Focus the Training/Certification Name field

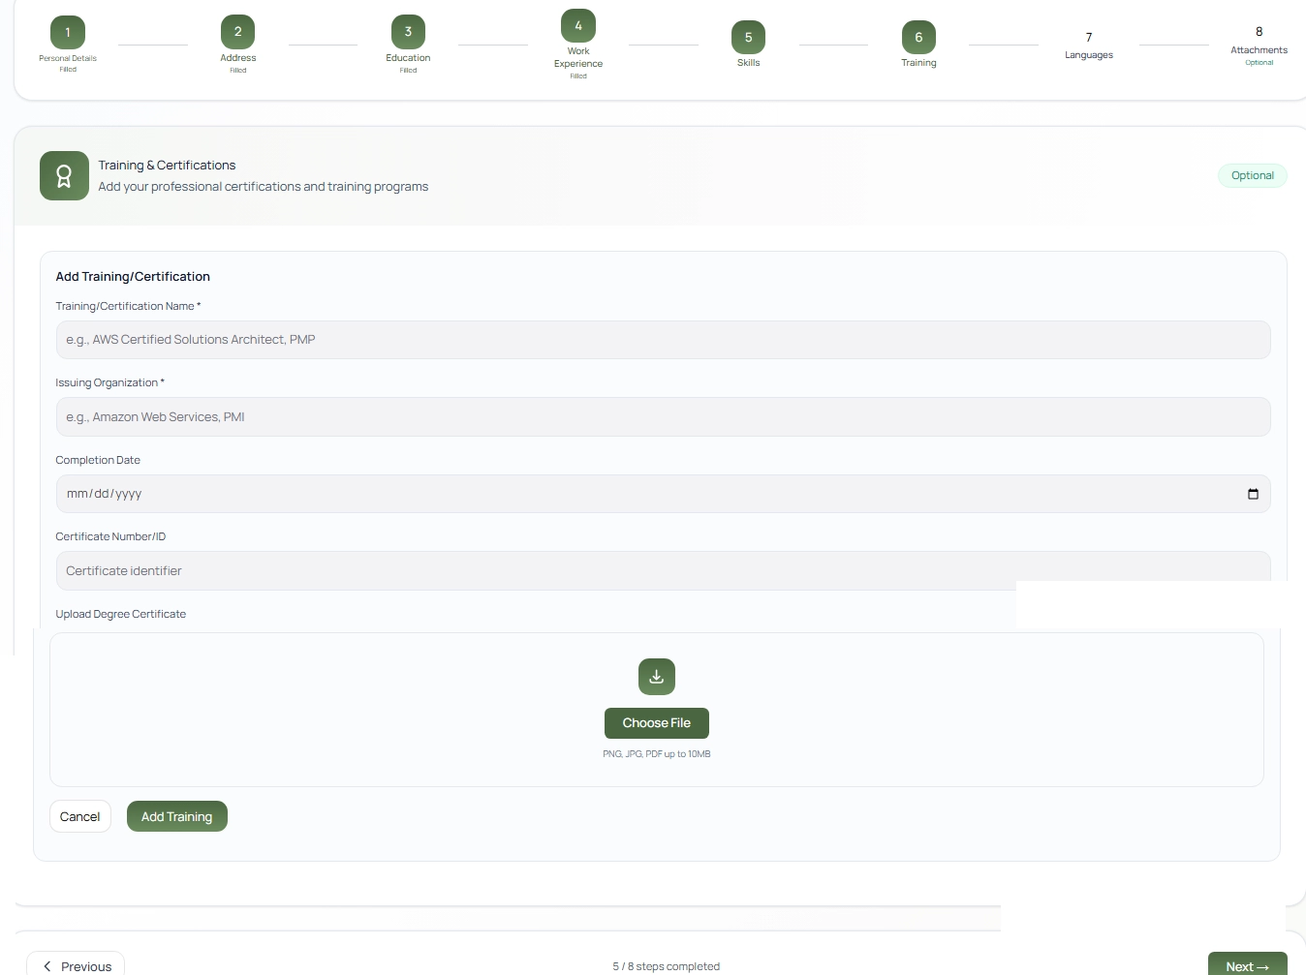click(x=663, y=340)
